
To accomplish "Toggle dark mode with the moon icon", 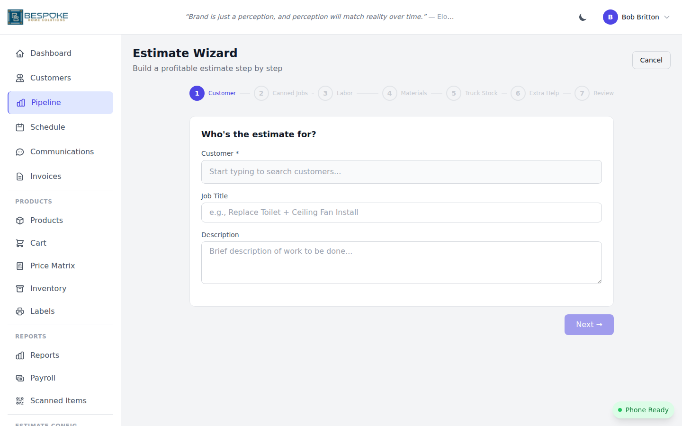I will tap(582, 17).
